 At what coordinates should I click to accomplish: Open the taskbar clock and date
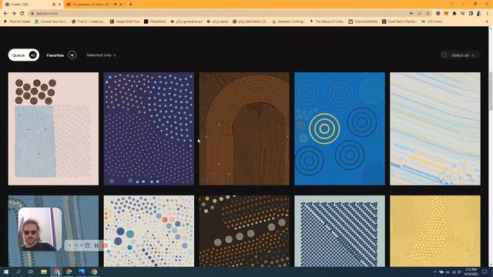471,272
